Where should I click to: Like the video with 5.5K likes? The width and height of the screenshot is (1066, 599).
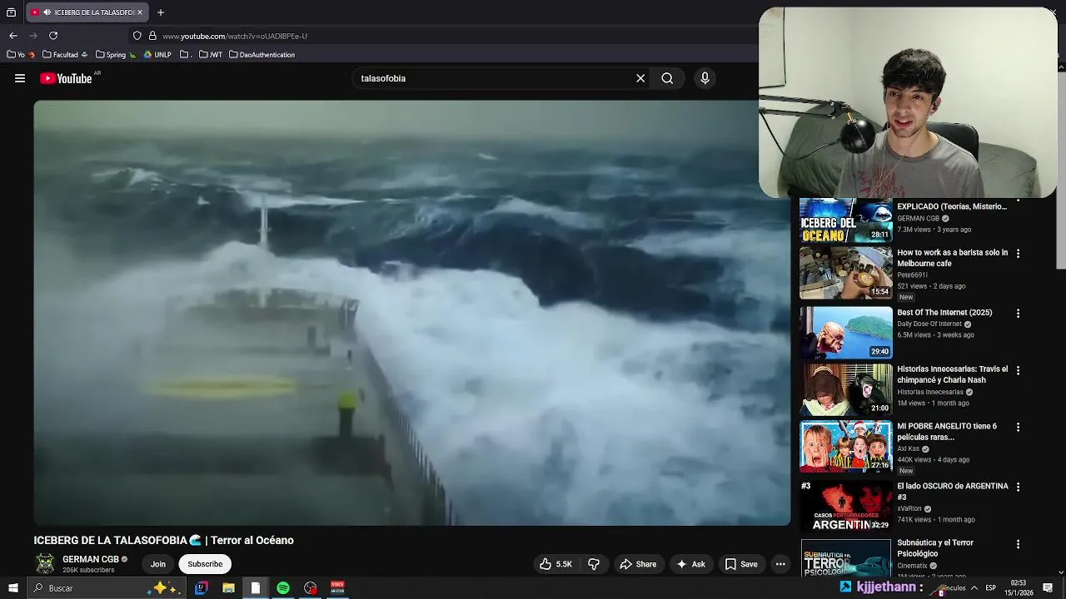tap(555, 564)
